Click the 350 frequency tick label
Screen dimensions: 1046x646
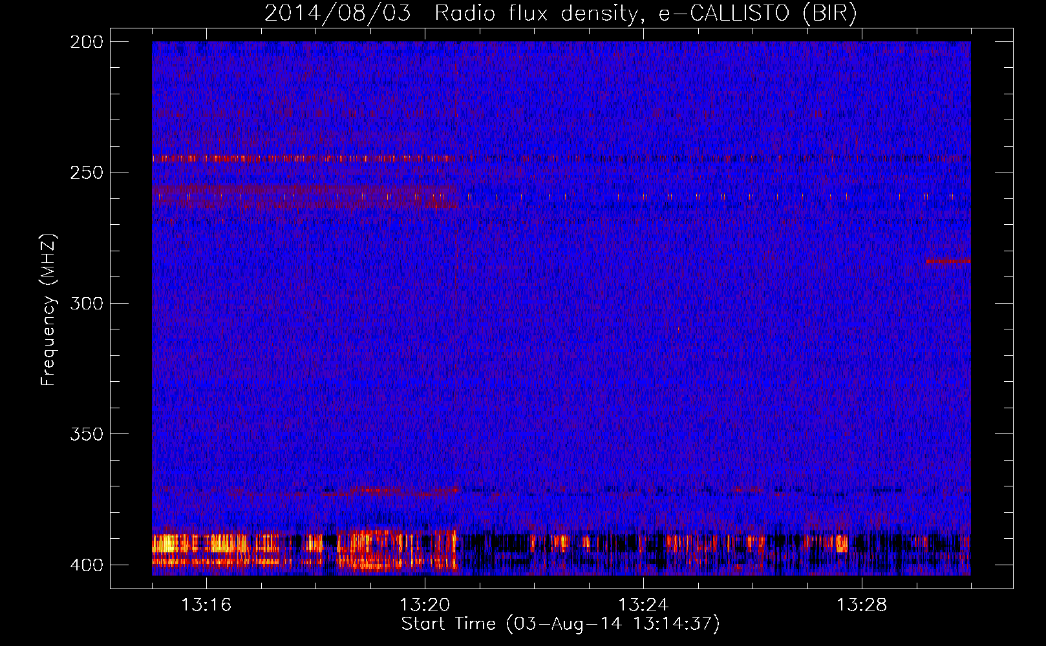pos(87,434)
